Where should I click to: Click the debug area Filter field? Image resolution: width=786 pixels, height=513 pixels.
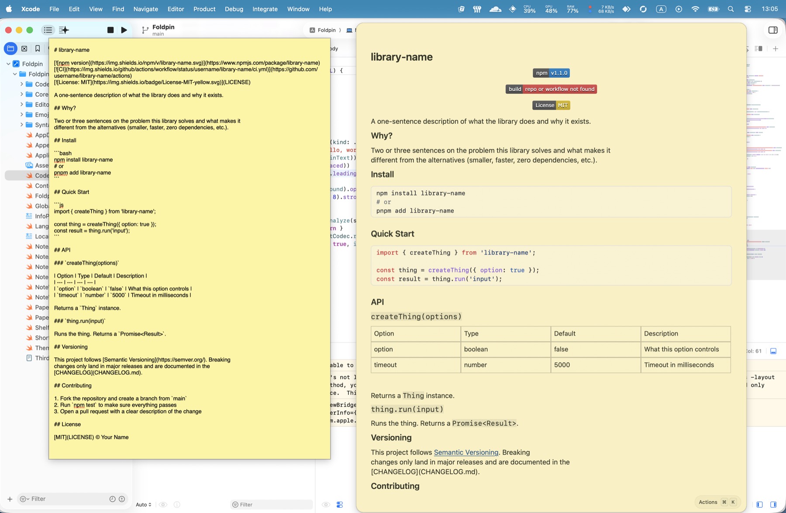tap(272, 505)
